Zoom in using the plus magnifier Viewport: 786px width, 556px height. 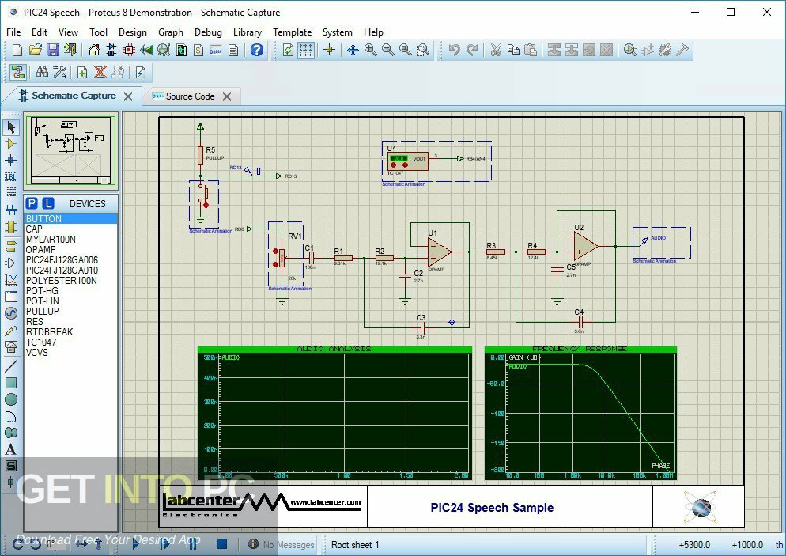point(370,50)
